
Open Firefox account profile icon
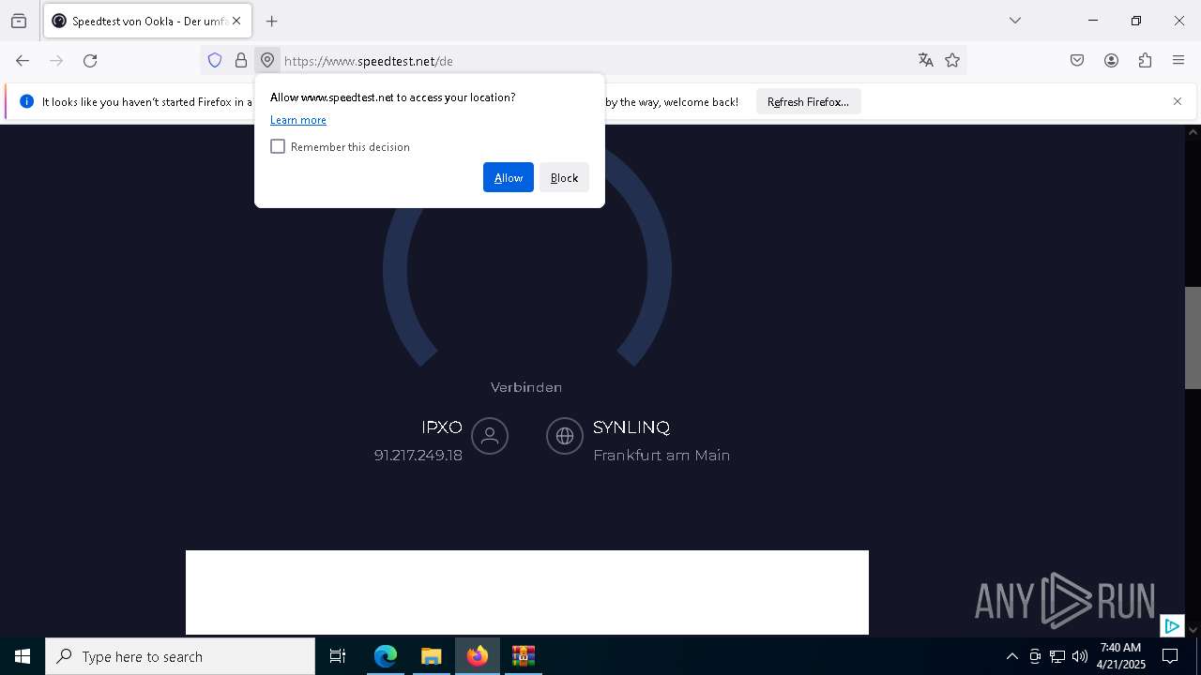(x=1111, y=61)
